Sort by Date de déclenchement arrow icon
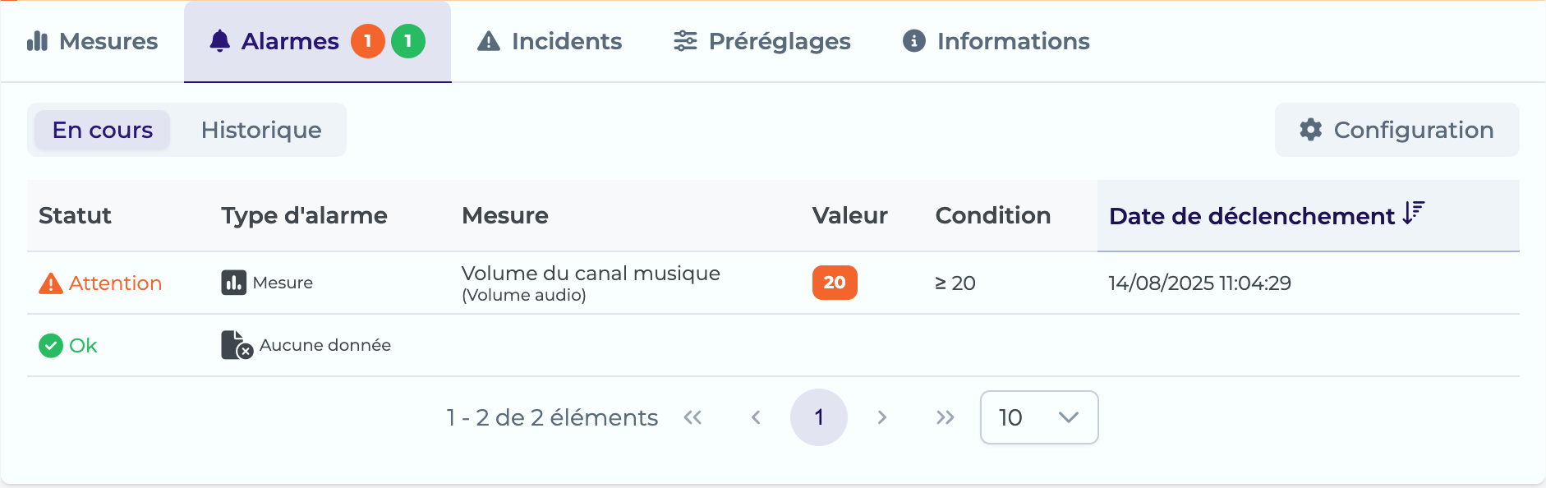 click(1414, 214)
